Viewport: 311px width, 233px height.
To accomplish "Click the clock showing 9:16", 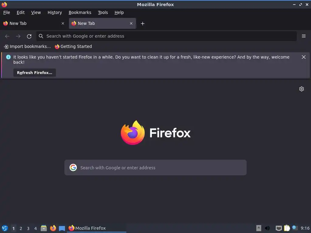I will click(305, 228).
